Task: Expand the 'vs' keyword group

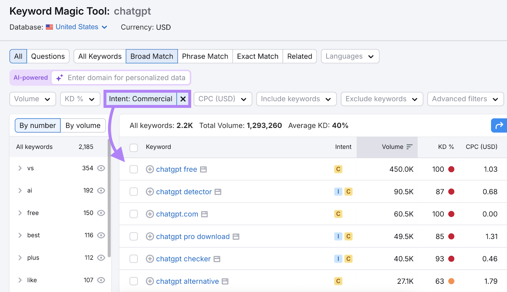Action: 20,168
